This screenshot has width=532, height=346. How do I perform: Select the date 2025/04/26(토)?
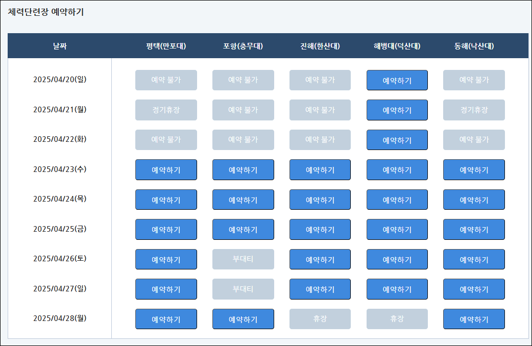tap(60, 259)
